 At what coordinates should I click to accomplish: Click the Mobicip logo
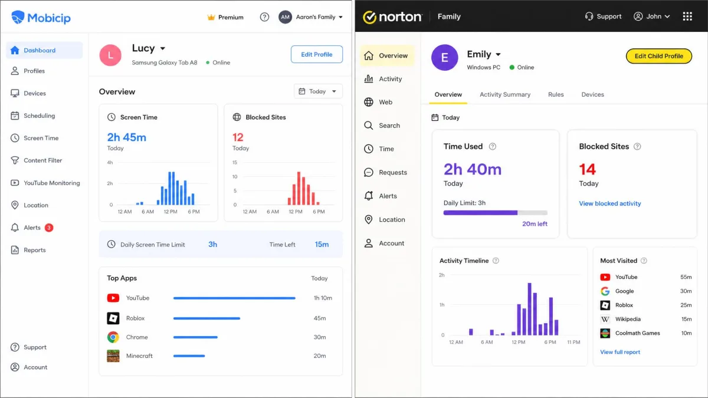[41, 18]
